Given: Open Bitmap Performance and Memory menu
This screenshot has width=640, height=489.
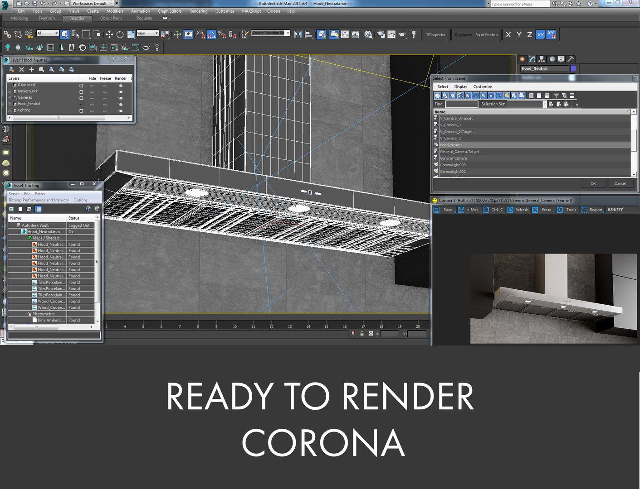Looking at the screenshot, I should (x=39, y=200).
